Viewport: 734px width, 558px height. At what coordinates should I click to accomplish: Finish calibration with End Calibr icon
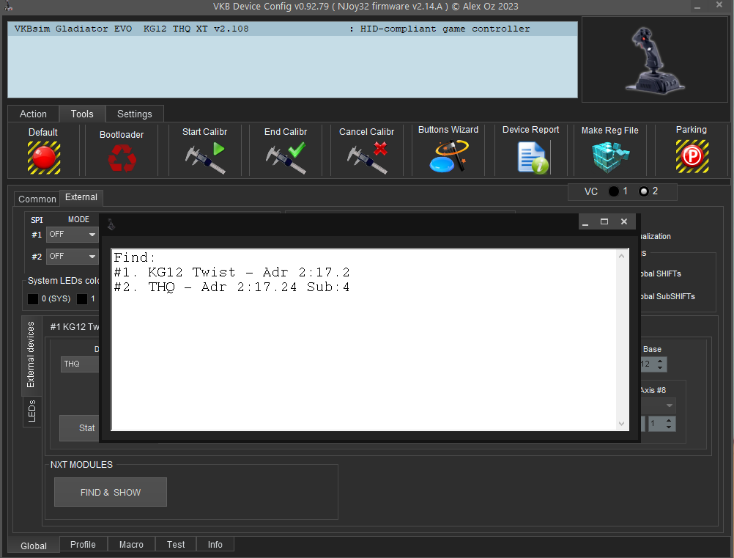pos(286,158)
